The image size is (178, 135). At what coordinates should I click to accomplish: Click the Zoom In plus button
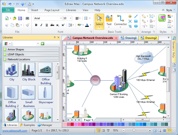(x=150, y=131)
